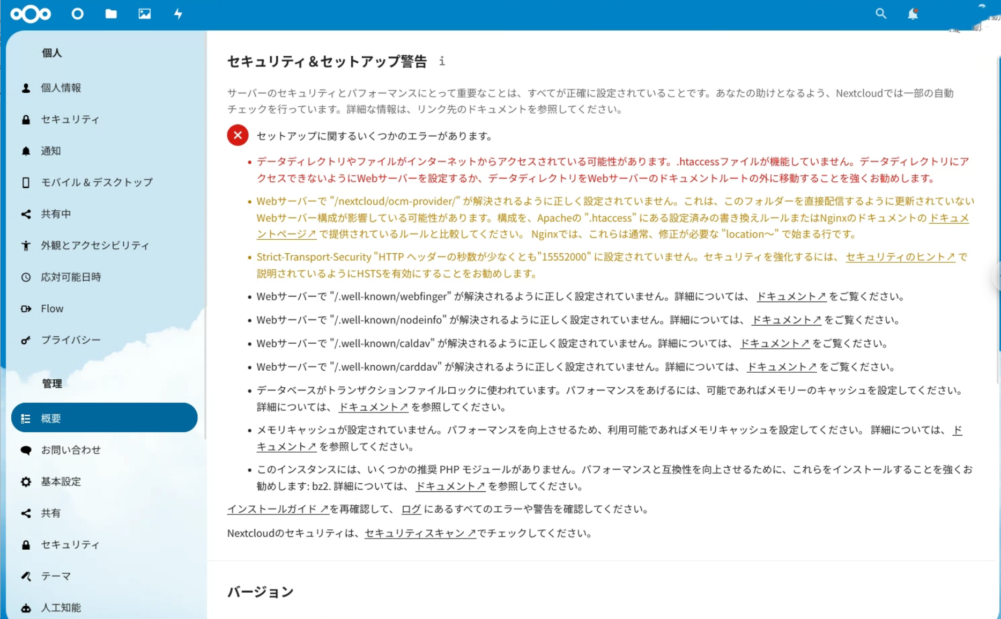
Task: Click the orange Strict-Transport-Security warning text
Action: 612,266
